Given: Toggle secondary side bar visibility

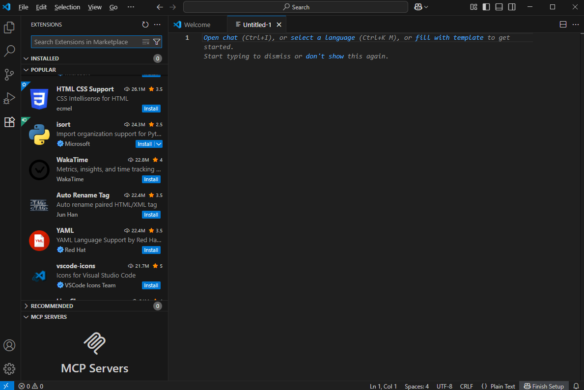Looking at the screenshot, I should click(x=512, y=7).
